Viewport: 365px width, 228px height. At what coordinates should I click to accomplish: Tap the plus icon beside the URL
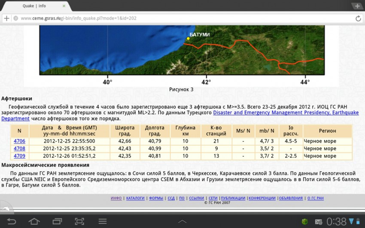[x=6, y=18]
